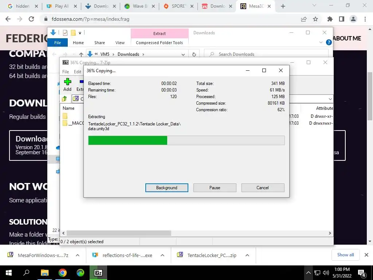Open the notification center icon

tap(362, 273)
